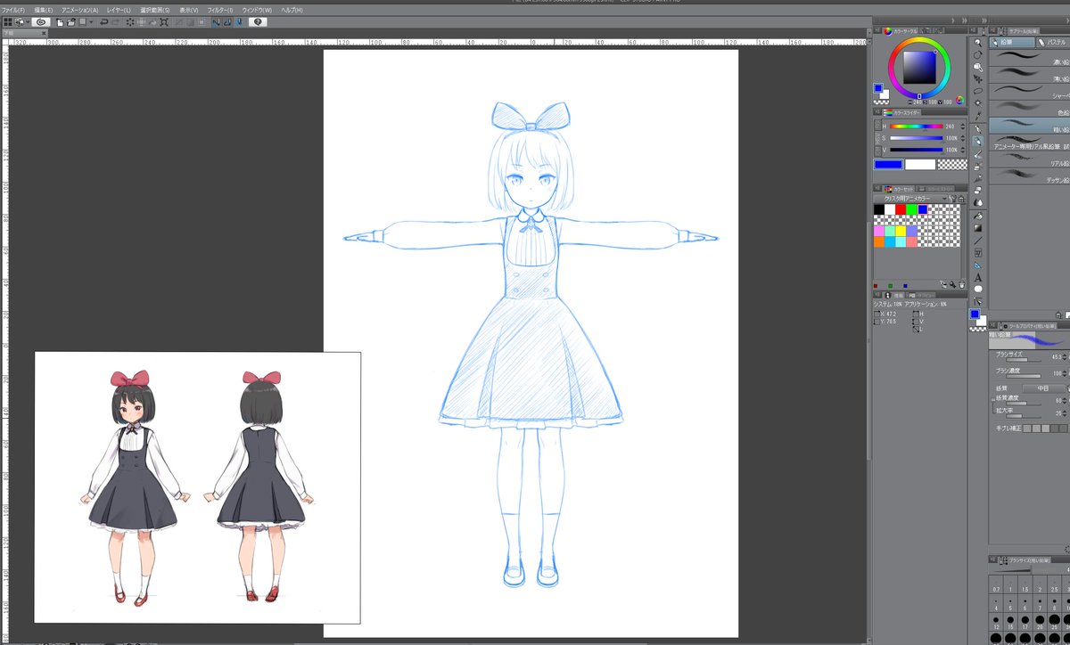Select the Lasso selection tool
This screenshot has height=645, width=1070.
978,91
